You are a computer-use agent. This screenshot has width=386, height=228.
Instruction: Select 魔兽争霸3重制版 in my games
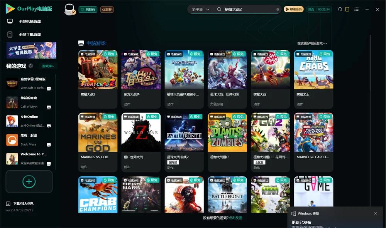click(29, 84)
